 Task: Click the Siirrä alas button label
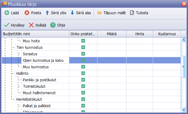83,13
